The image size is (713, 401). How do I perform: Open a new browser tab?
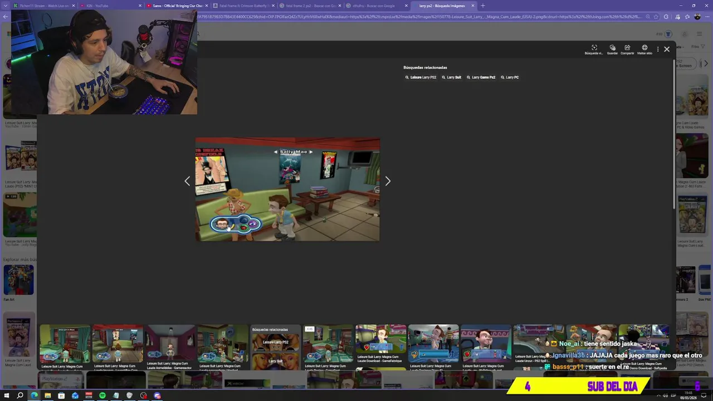click(482, 6)
